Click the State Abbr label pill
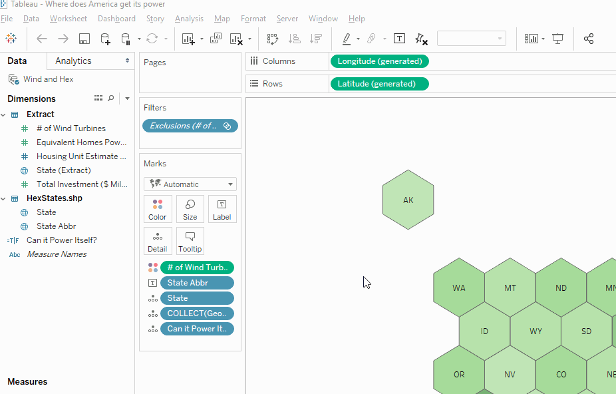The height and width of the screenshot is (394, 616). tap(197, 283)
